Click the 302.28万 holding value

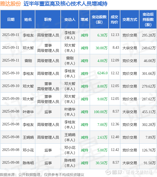[149, 124]
